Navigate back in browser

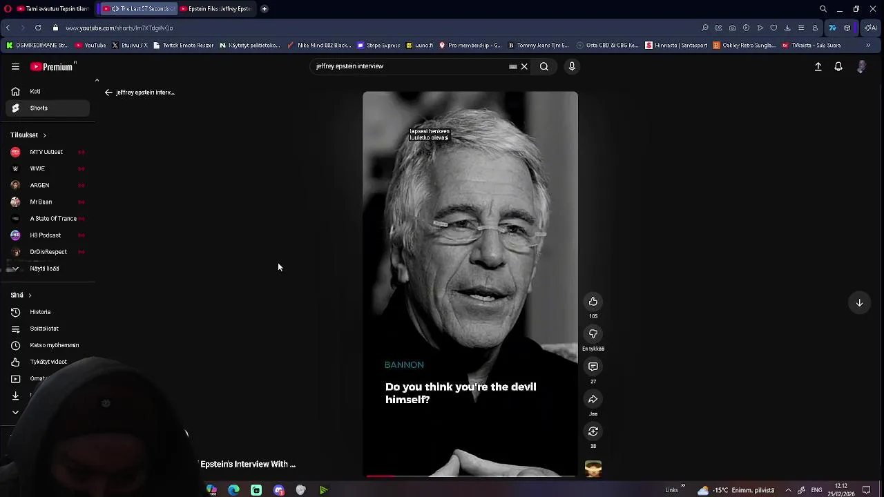pos(8,28)
